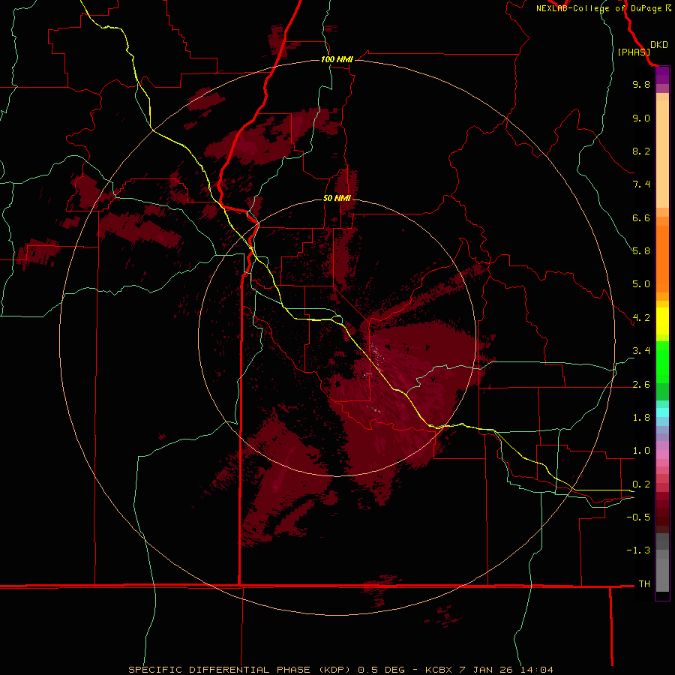Click the 2.6 value on the legend
The height and width of the screenshot is (675, 675).
(641, 385)
